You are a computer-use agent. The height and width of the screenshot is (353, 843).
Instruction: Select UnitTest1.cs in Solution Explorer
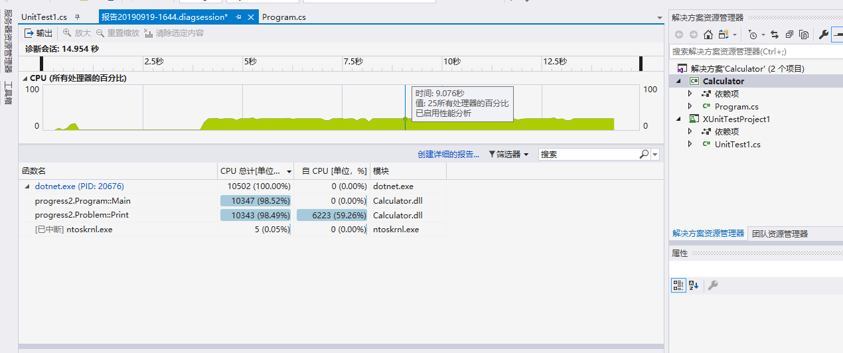737,144
